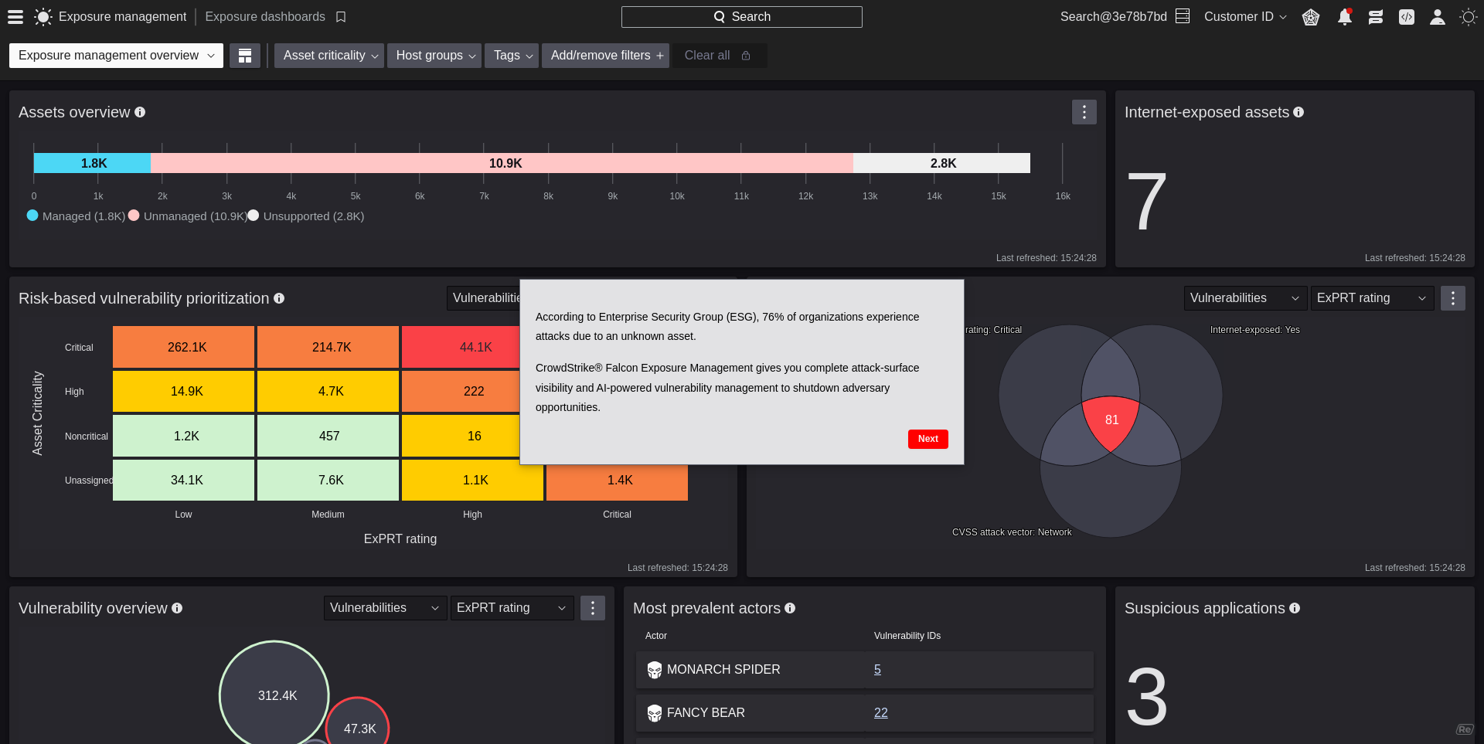Open the CrowdStrike pentagon logo menu
This screenshot has width=1484, height=744.
pyautogui.click(x=1311, y=16)
